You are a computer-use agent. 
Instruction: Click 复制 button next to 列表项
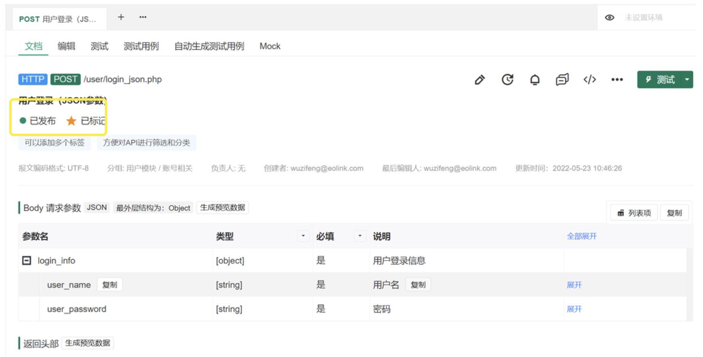click(674, 213)
